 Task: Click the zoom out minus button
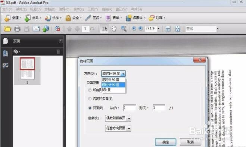(134, 29)
